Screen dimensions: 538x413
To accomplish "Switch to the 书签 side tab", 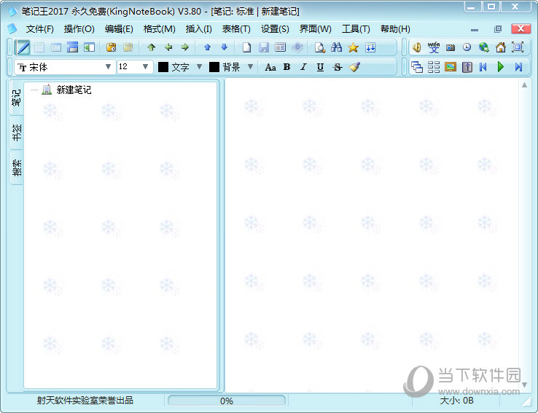I will point(16,133).
